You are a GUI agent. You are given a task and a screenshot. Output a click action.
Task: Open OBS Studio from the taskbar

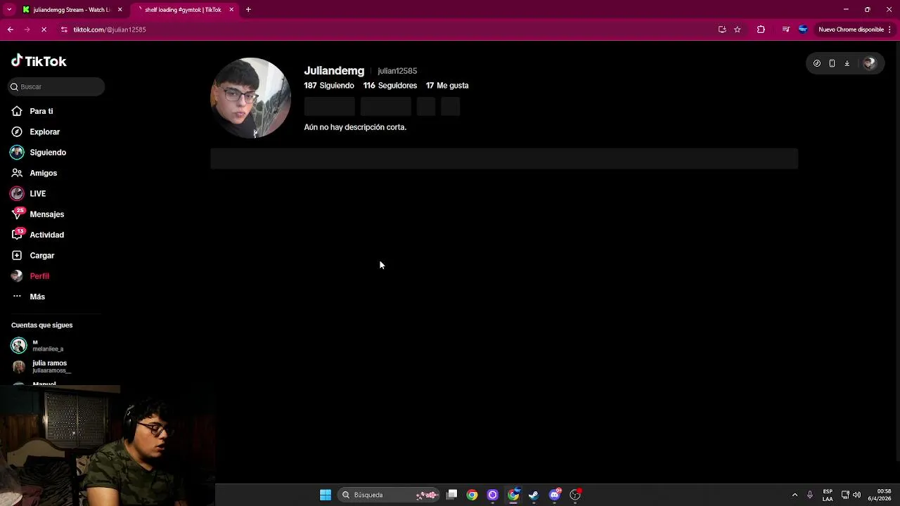575,495
